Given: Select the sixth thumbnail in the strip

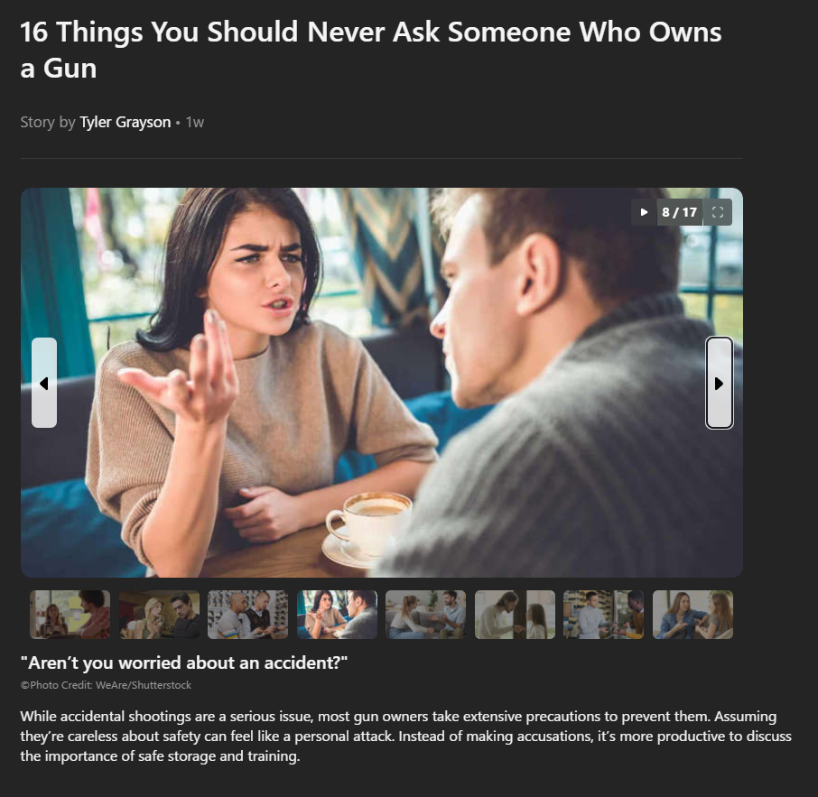Looking at the screenshot, I should pyautogui.click(x=515, y=615).
